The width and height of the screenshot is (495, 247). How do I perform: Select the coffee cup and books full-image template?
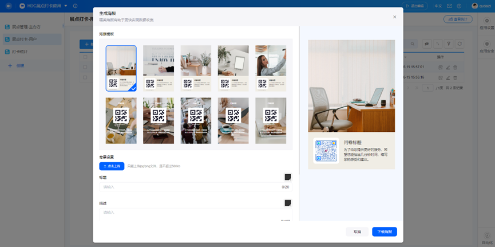[x=233, y=121]
